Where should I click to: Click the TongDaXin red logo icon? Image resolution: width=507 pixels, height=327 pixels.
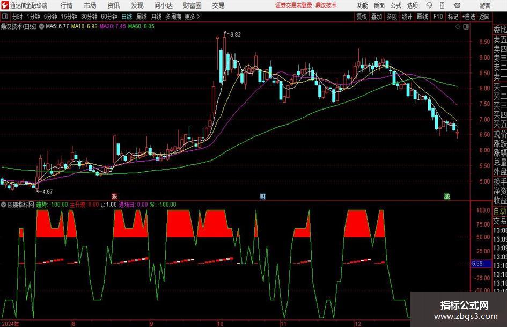tap(4, 5)
